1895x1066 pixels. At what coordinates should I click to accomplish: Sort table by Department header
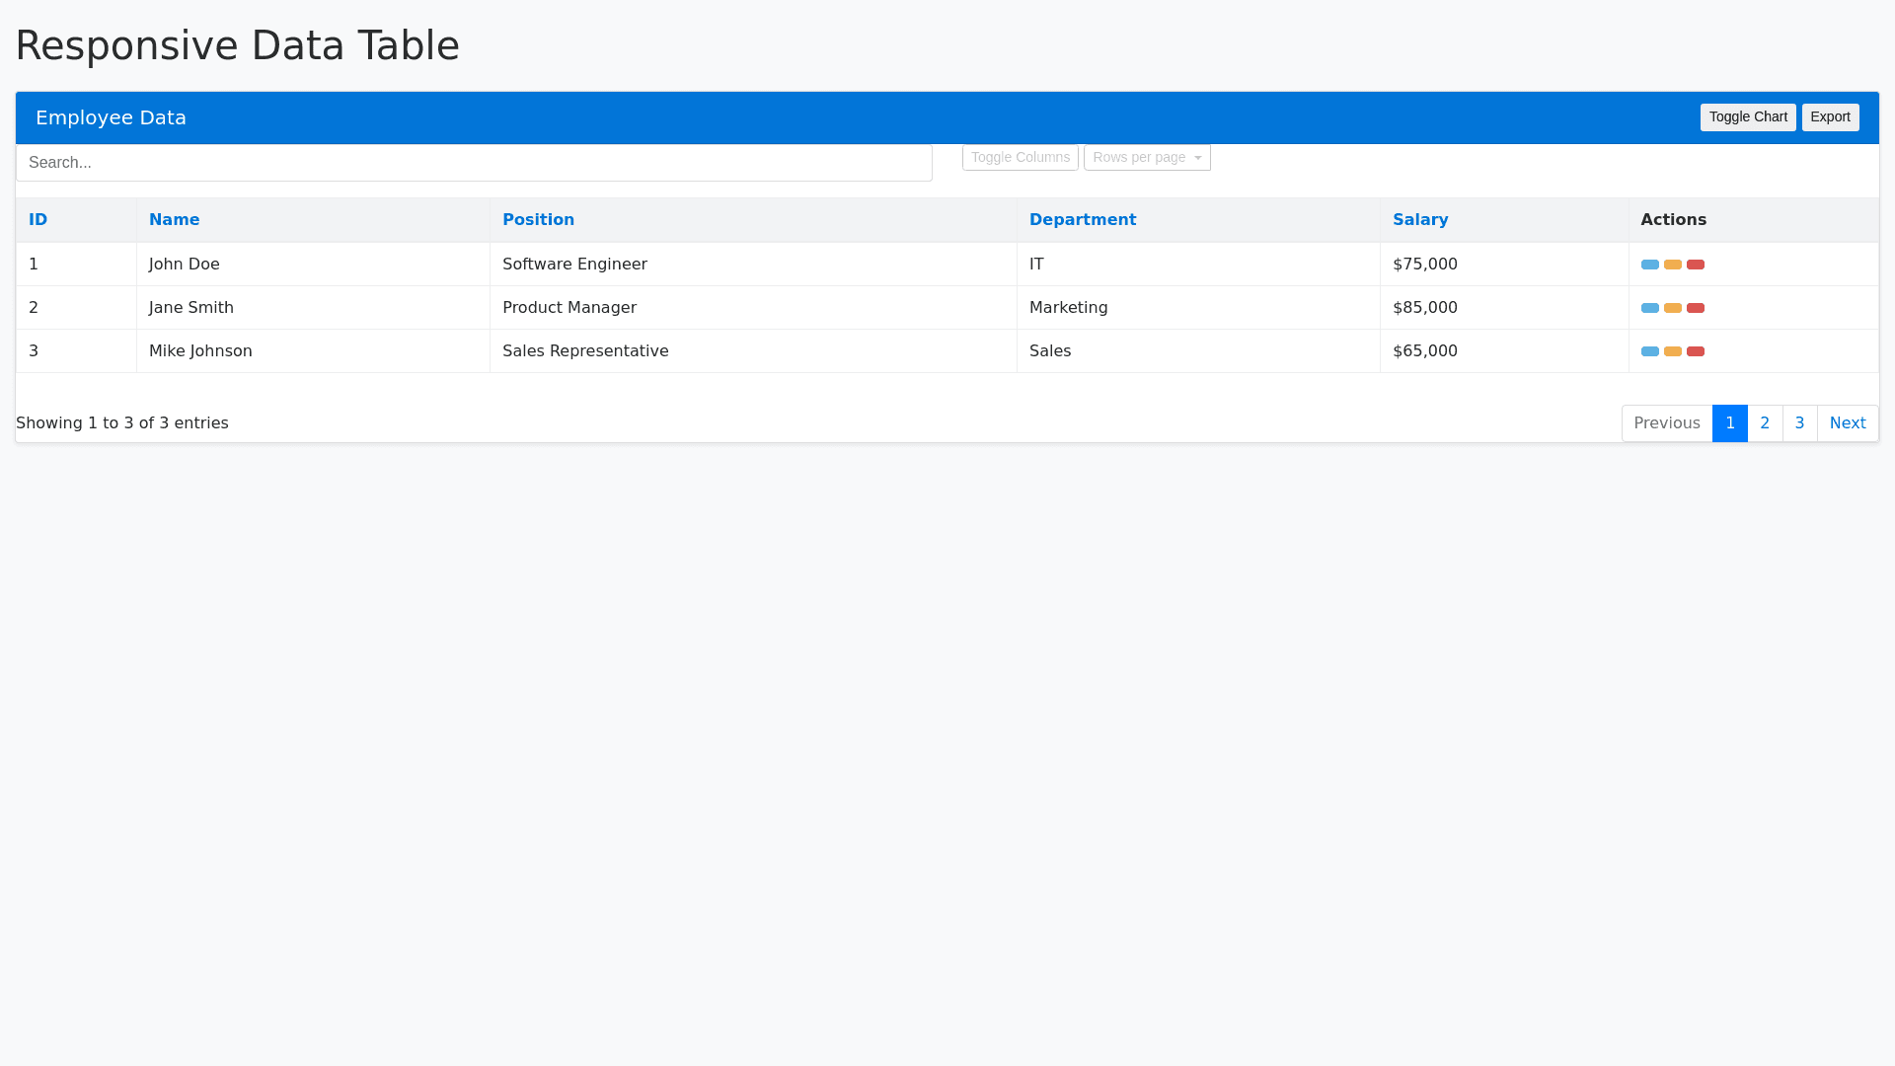(1082, 220)
